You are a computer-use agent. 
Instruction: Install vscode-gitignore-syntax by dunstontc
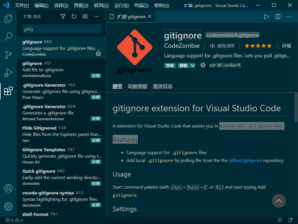(x=96, y=205)
